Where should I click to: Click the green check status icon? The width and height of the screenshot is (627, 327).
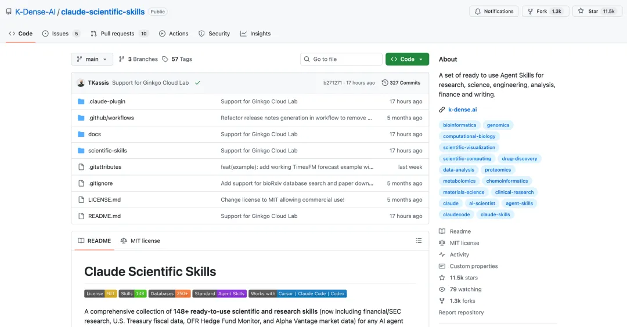(197, 83)
